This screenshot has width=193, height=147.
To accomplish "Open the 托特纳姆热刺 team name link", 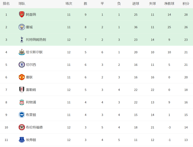I will [x=36, y=40].
